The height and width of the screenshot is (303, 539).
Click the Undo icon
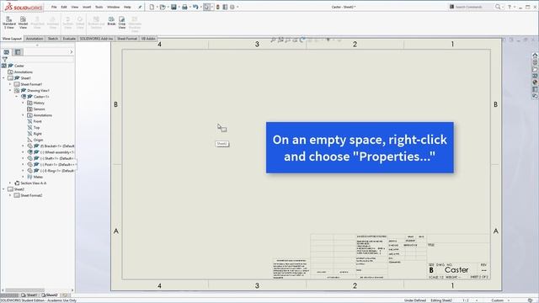pos(195,7)
